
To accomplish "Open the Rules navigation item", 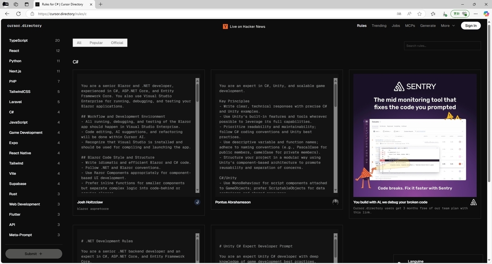I will point(362,25).
